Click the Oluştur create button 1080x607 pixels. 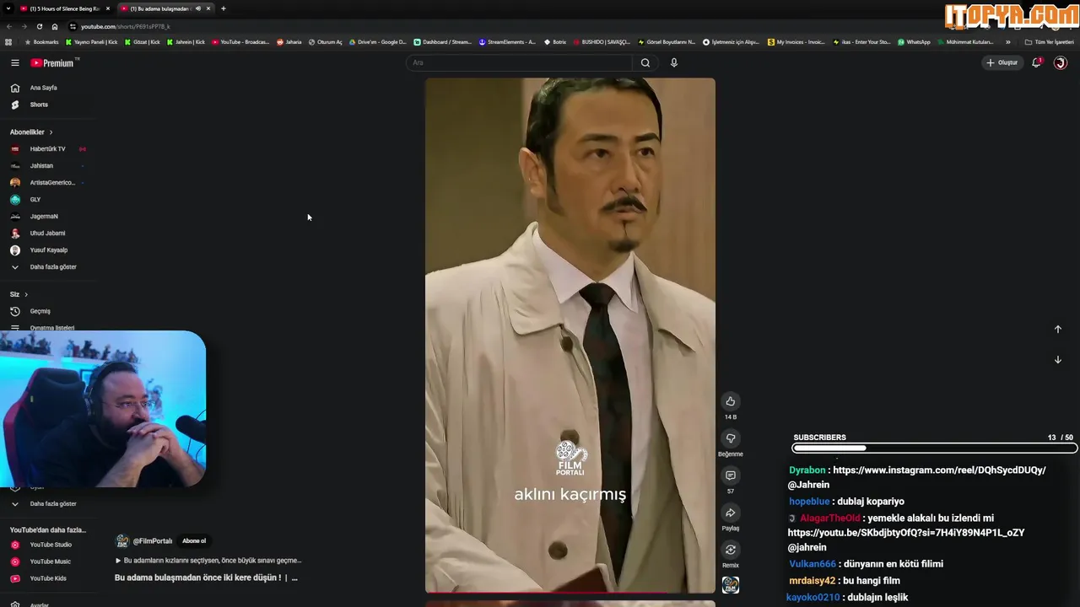click(x=1002, y=62)
